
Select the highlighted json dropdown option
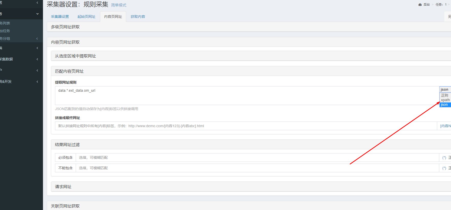click(x=445, y=105)
